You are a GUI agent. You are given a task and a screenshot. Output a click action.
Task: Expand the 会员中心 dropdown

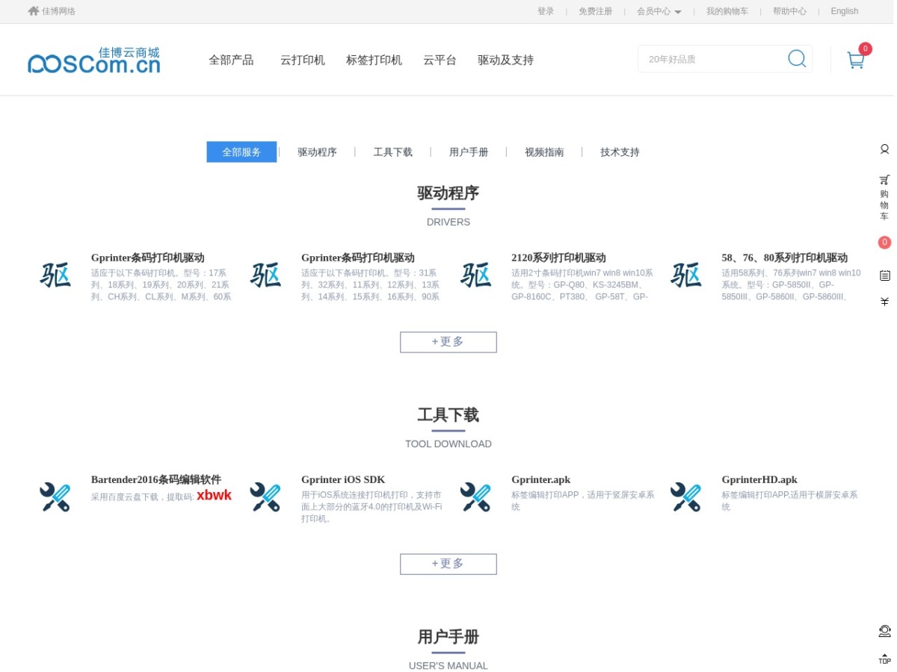pyautogui.click(x=659, y=11)
